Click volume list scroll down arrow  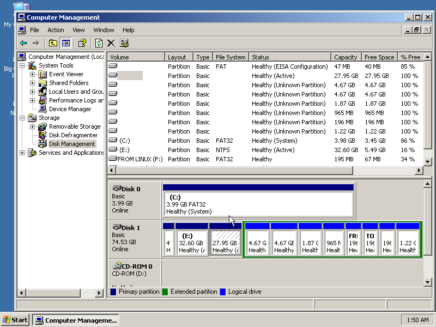(427, 161)
